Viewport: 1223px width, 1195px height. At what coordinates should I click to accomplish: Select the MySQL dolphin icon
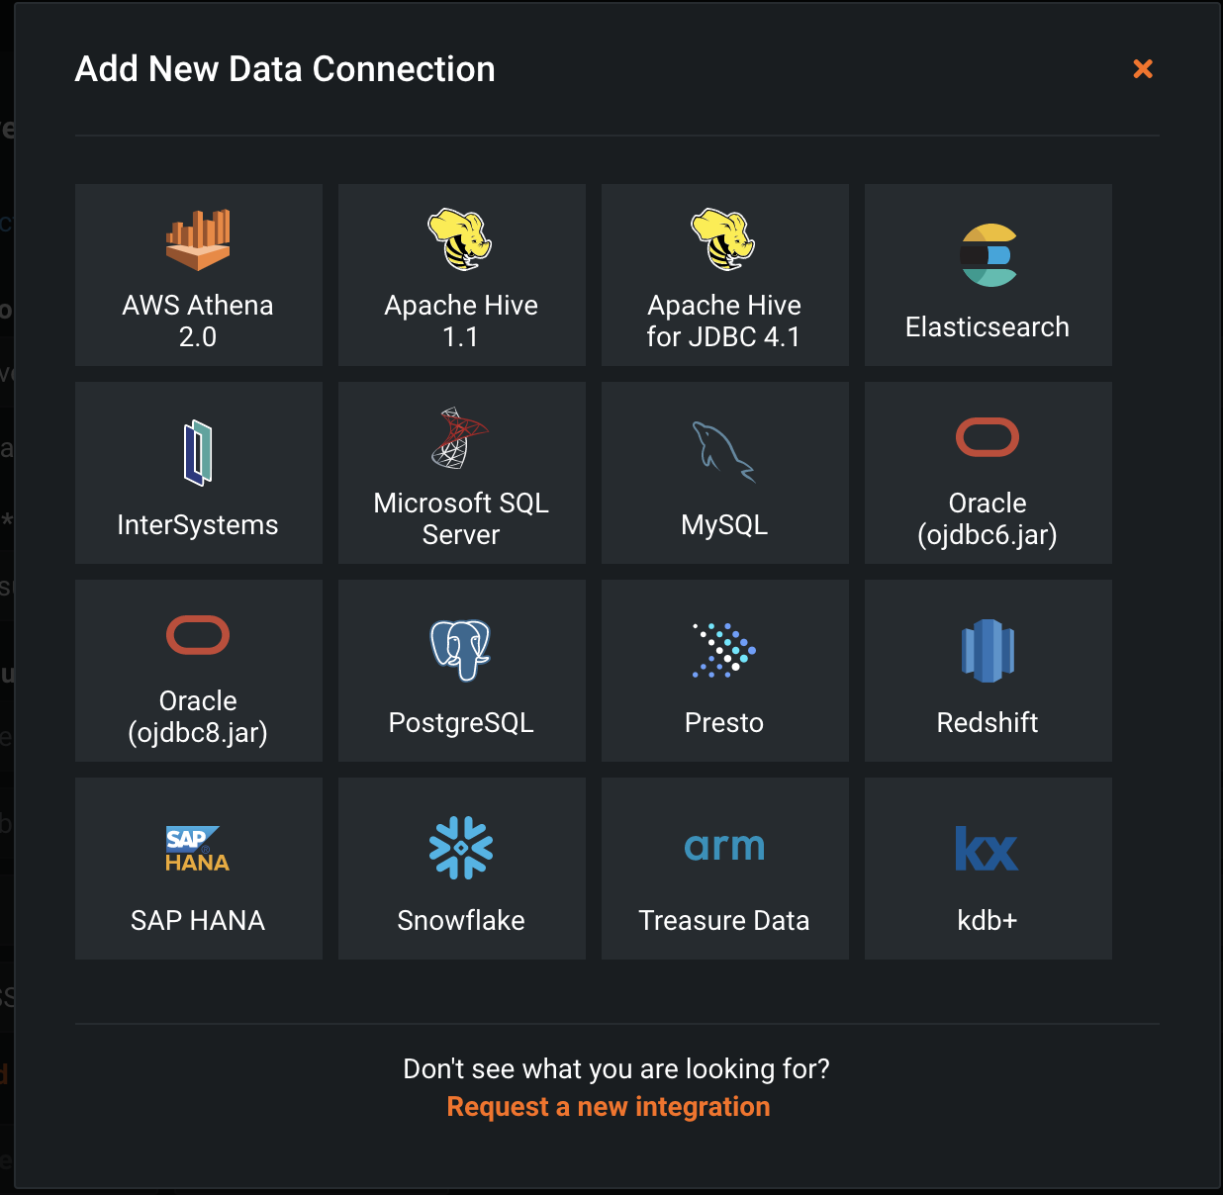click(x=723, y=452)
